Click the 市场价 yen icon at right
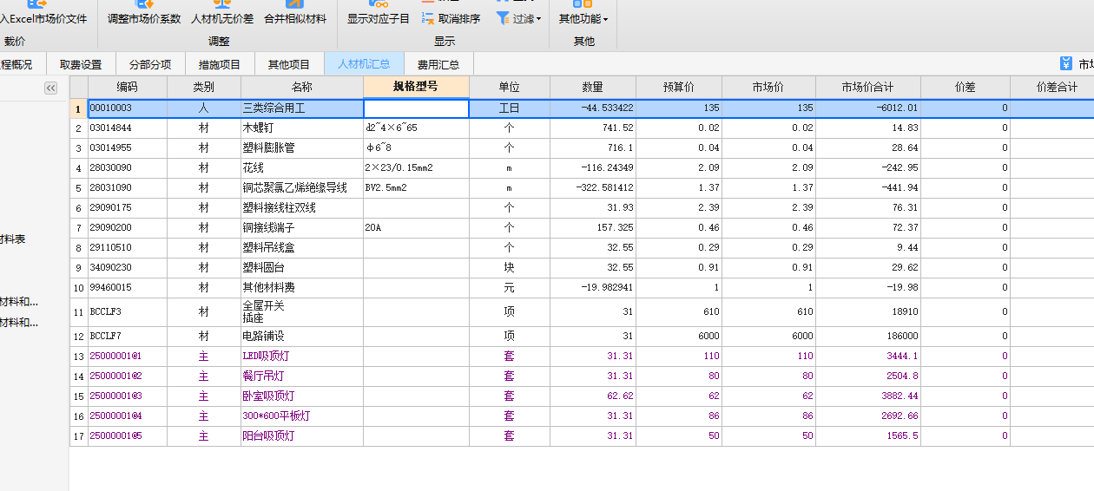This screenshot has width=1094, height=491. coord(1066,63)
